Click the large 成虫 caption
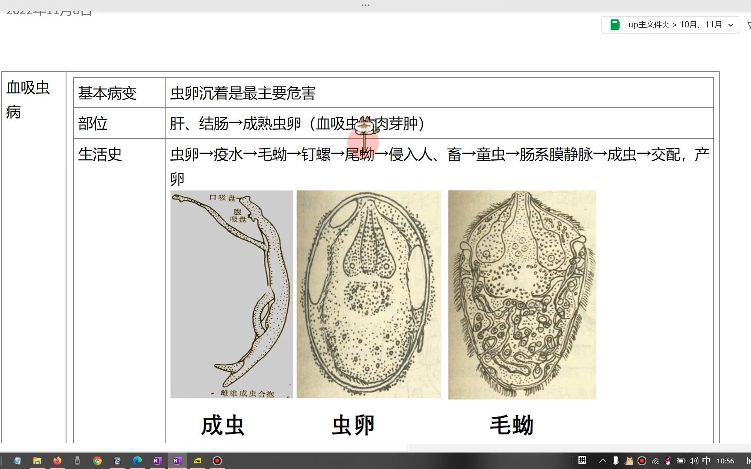 pos(223,425)
